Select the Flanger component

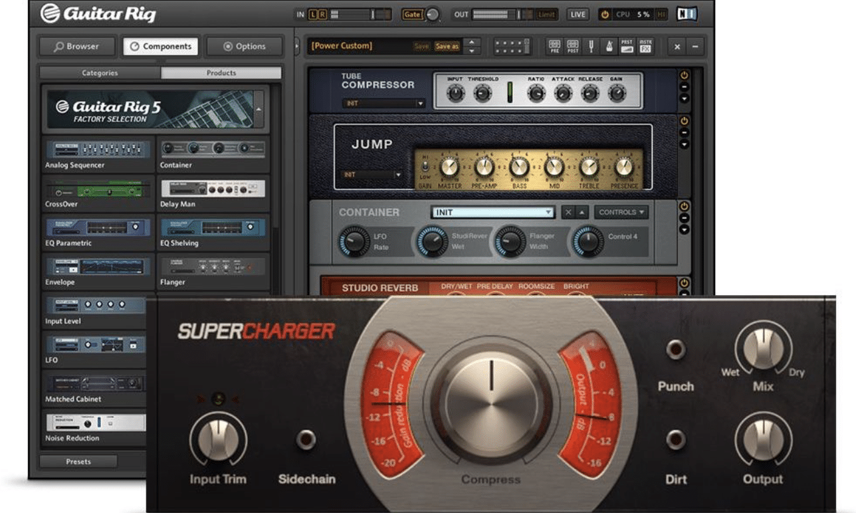[213, 272]
